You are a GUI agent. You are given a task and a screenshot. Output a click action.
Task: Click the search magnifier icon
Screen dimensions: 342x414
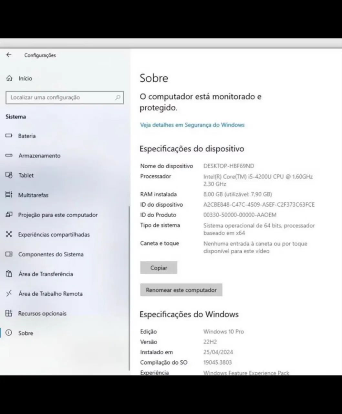(117, 97)
